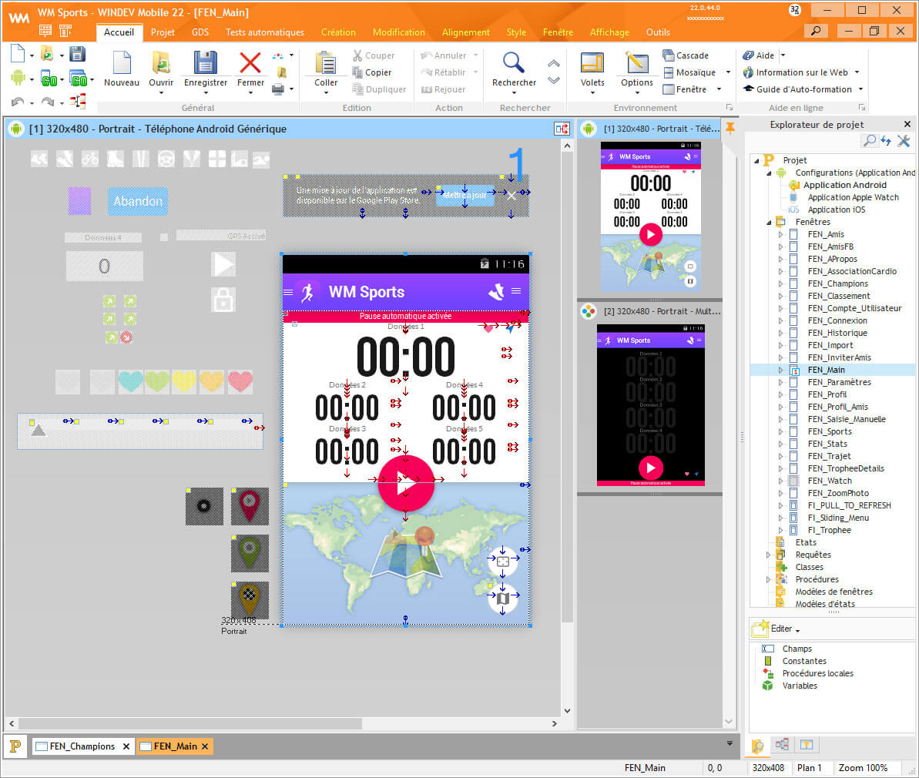Arrange windows with Mosaïque
This screenshot has width=919, height=778.
[x=689, y=72]
